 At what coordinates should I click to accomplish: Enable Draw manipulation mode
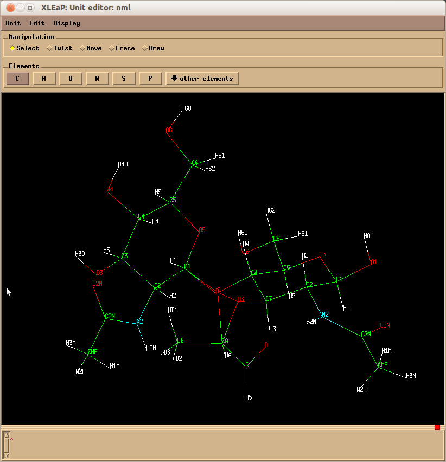[x=152, y=48]
